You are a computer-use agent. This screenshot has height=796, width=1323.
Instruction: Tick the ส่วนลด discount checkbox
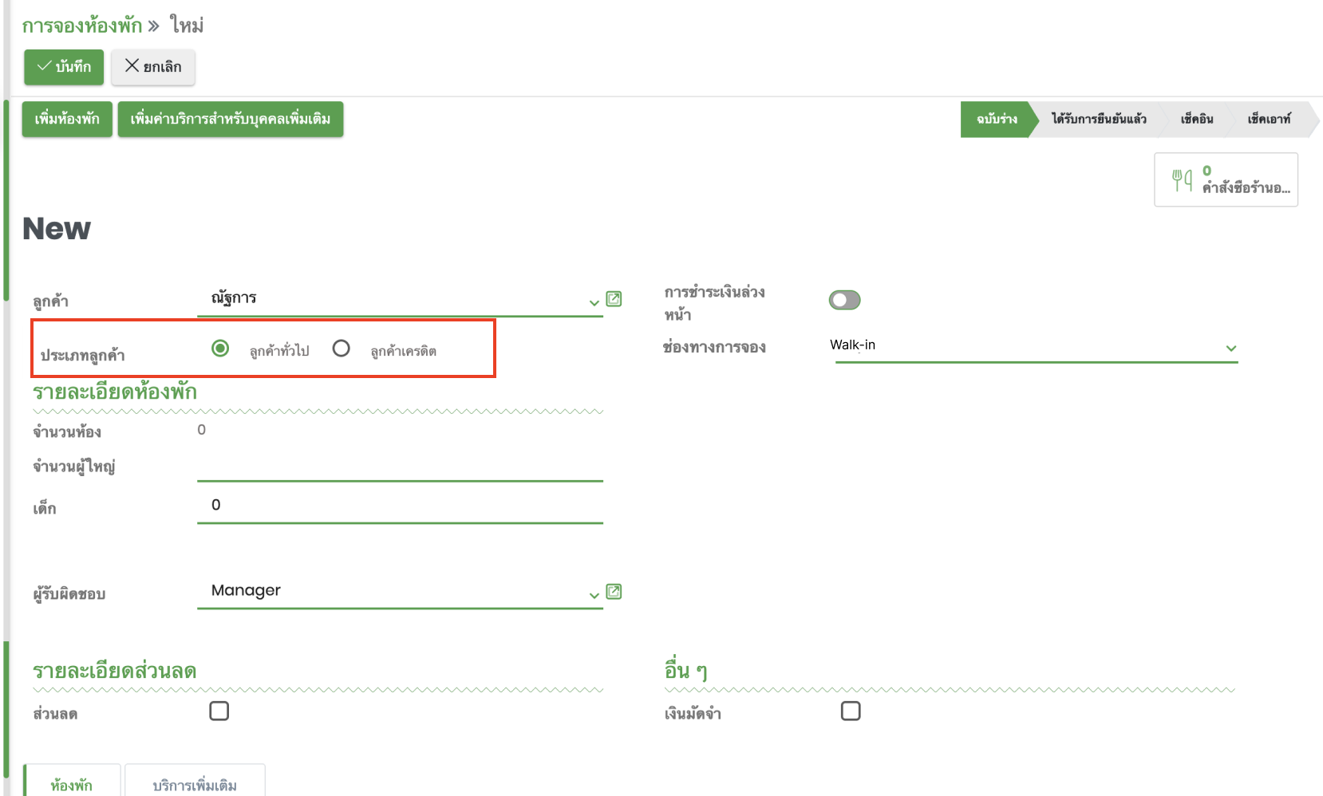pyautogui.click(x=219, y=711)
